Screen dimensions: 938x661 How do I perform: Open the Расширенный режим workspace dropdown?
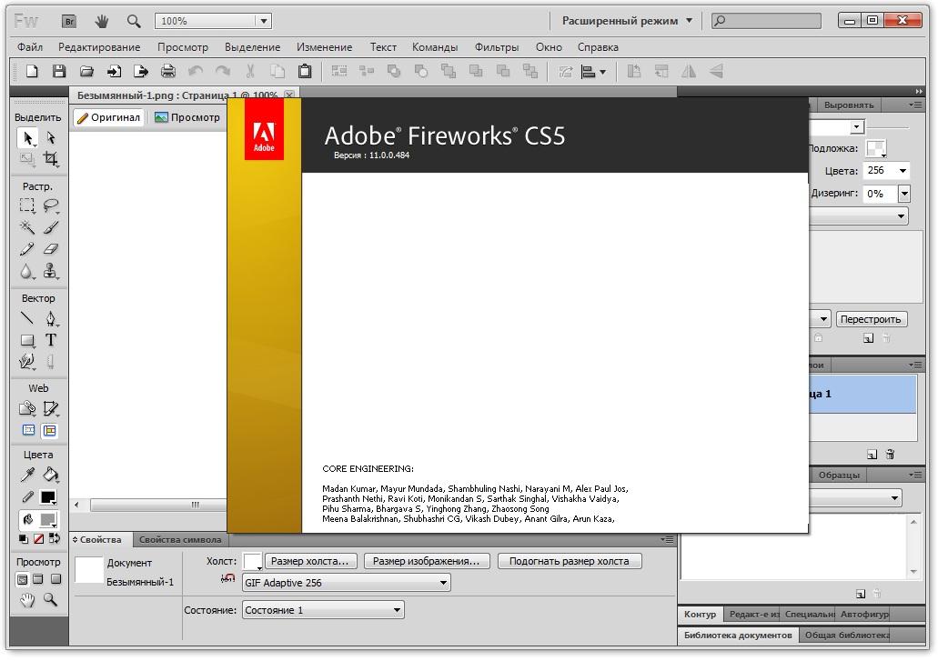point(627,21)
